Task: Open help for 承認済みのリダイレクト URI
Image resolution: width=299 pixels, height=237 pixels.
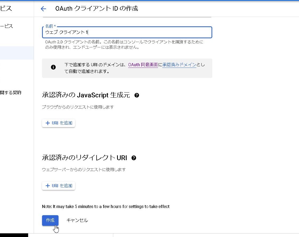Action: click(x=134, y=158)
